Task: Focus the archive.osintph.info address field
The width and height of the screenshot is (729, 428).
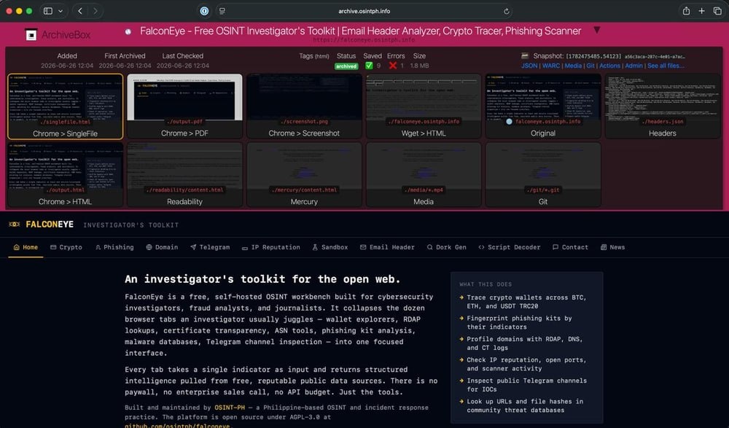Action: tap(364, 11)
